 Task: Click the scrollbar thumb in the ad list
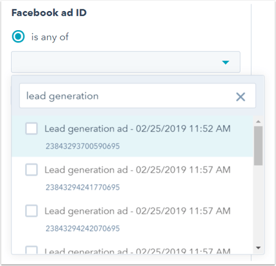coord(258,146)
